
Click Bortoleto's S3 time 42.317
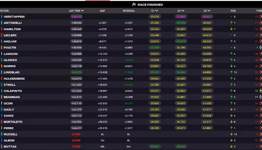coord(207,122)
